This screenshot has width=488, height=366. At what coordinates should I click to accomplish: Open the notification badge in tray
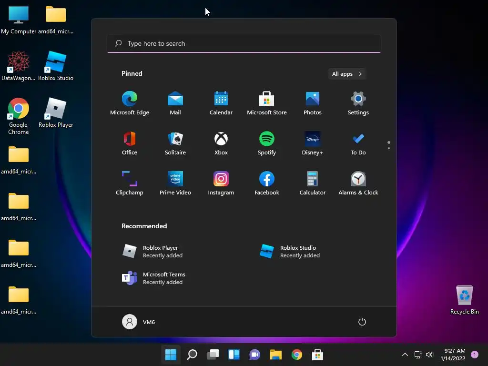475,355
